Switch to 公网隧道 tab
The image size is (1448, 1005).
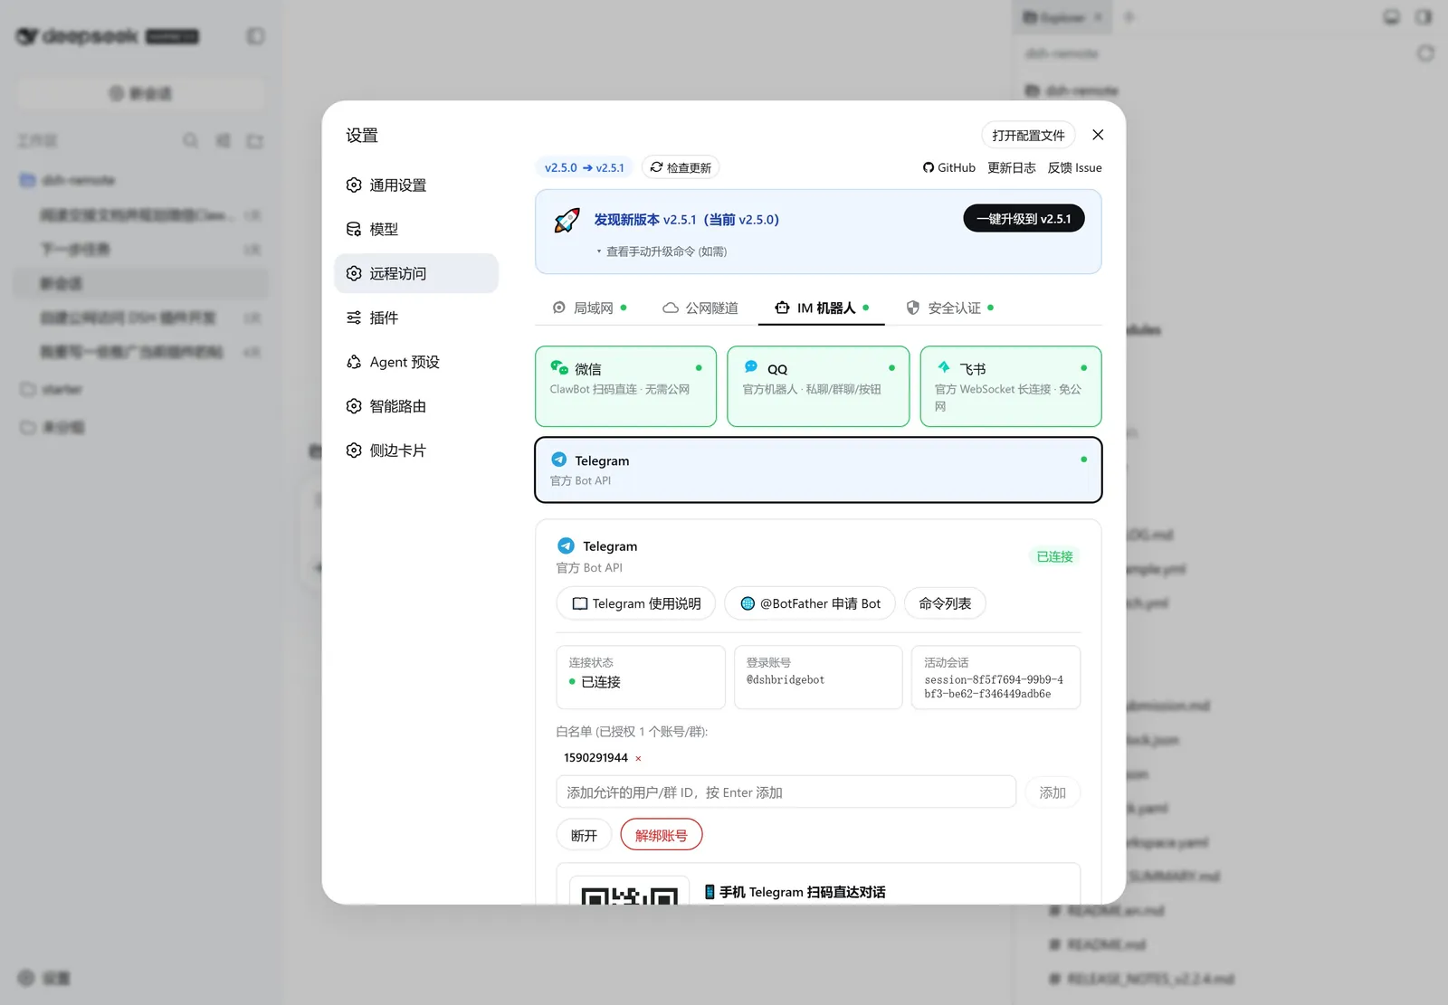coord(700,308)
